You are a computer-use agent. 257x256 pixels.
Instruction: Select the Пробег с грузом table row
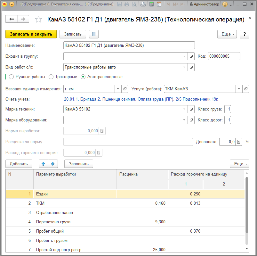click(125, 240)
